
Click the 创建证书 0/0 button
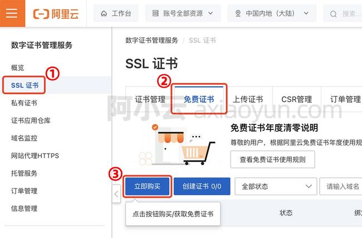[x=202, y=186]
